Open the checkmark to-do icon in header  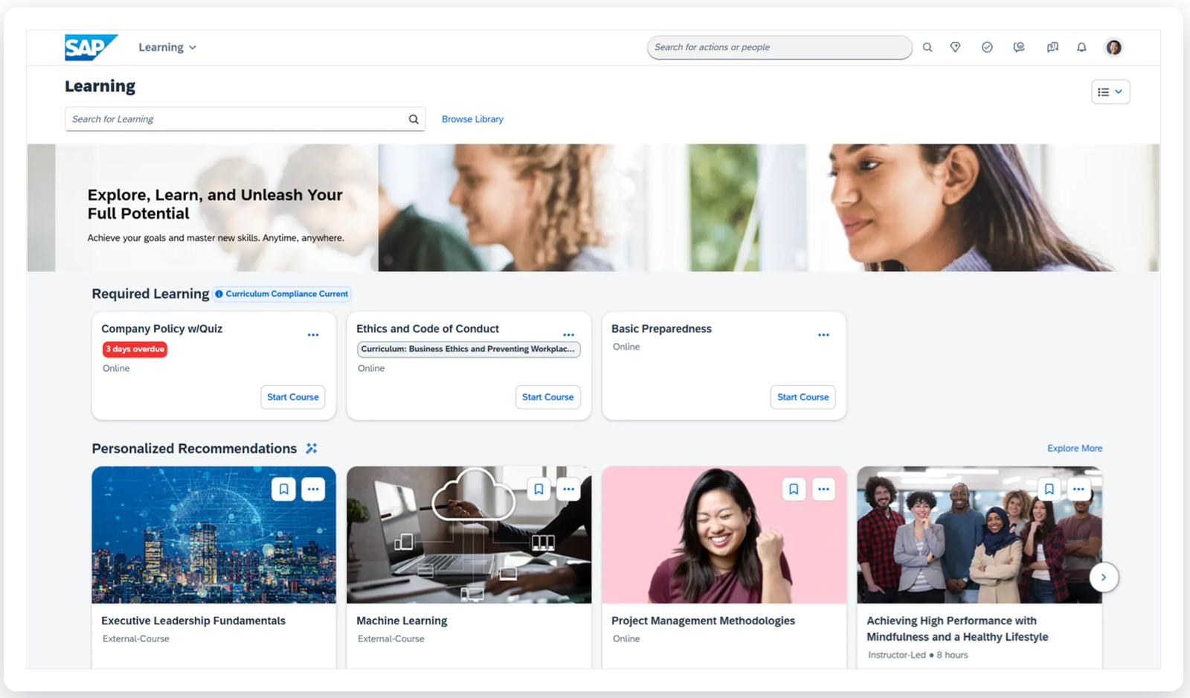(x=987, y=48)
